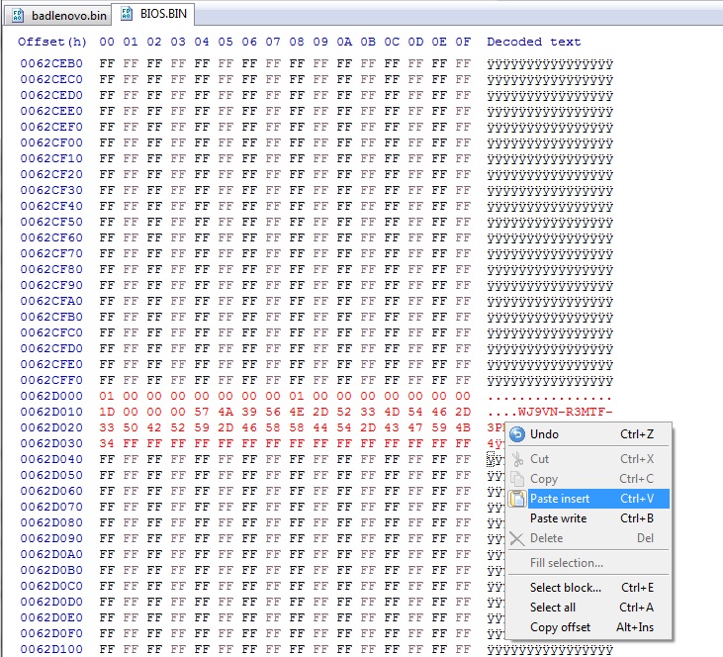Click the badlenovo.bin tab file icon
Image resolution: width=723 pixels, height=657 pixels.
[18, 16]
